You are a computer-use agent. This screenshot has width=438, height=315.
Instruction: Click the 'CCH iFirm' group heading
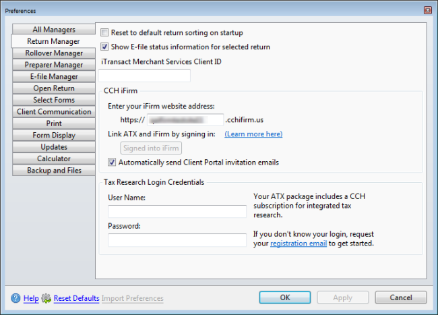coord(121,90)
